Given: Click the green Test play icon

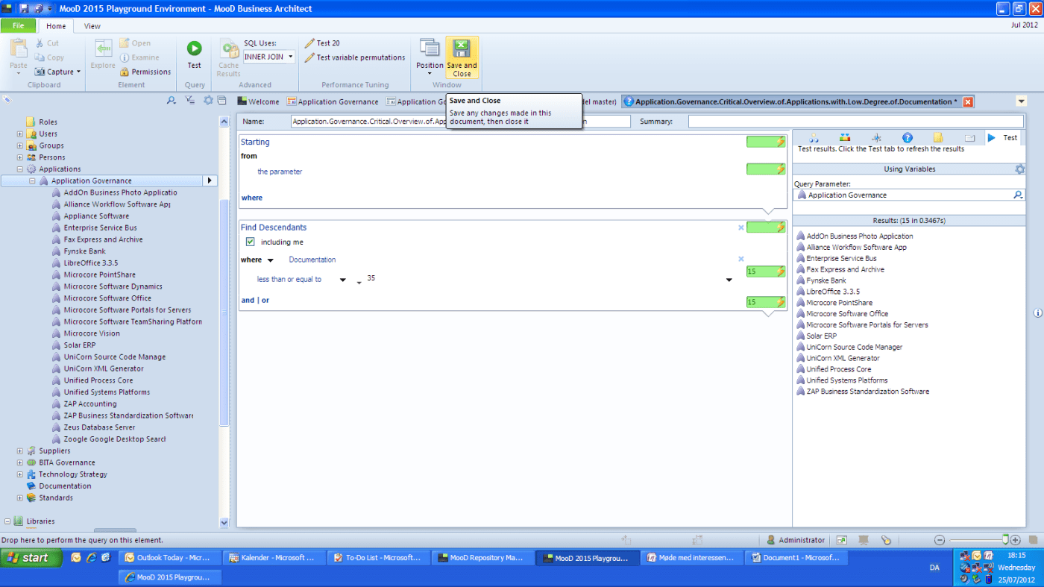Looking at the screenshot, I should (194, 48).
